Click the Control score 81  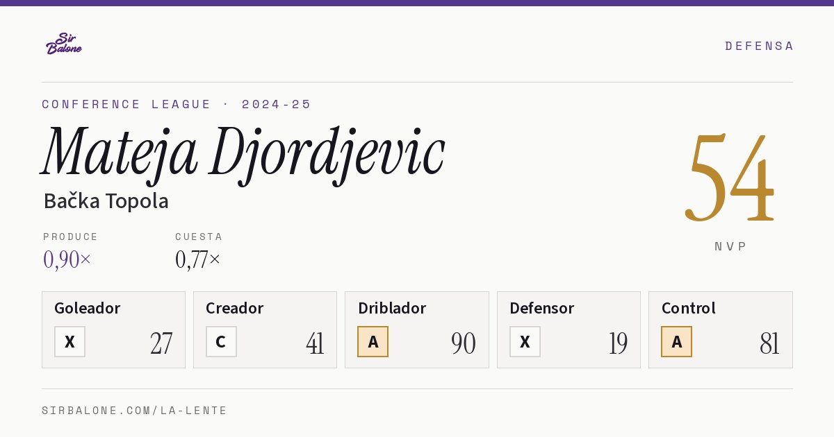(769, 343)
